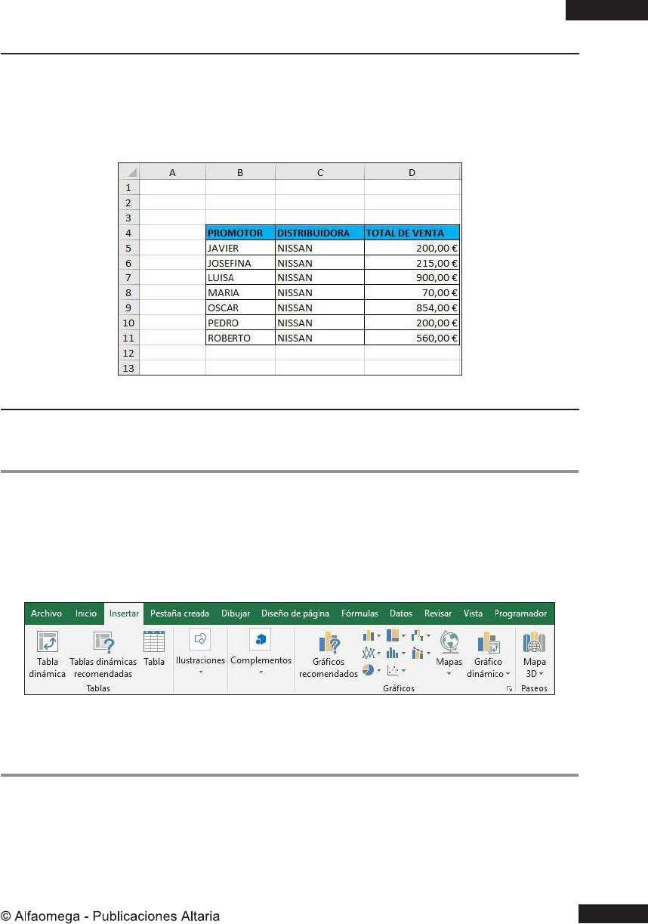Insert a Tabla dinámica pivot table
This screenshot has height=924, width=648.
[x=47, y=654]
